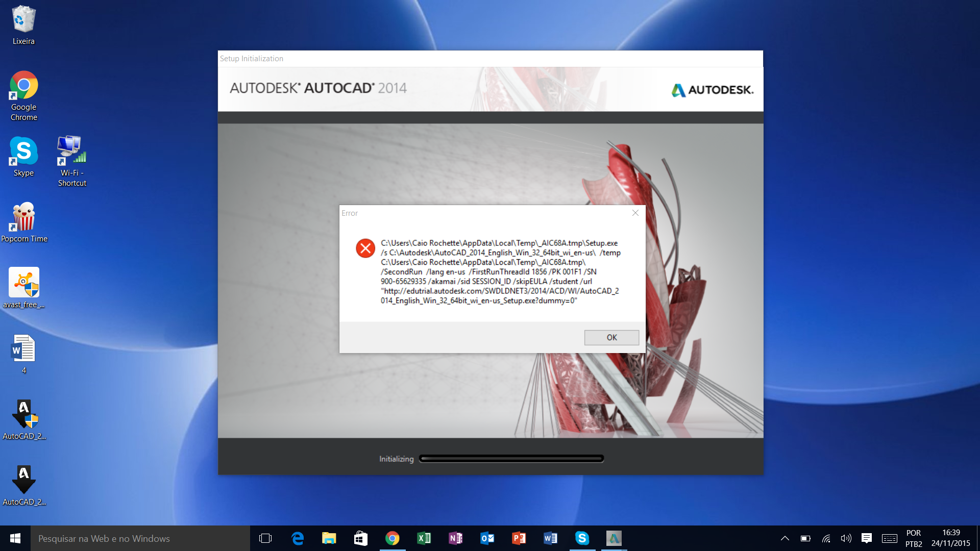Change input language POR PTB2
The height and width of the screenshot is (551, 980).
tap(914, 538)
